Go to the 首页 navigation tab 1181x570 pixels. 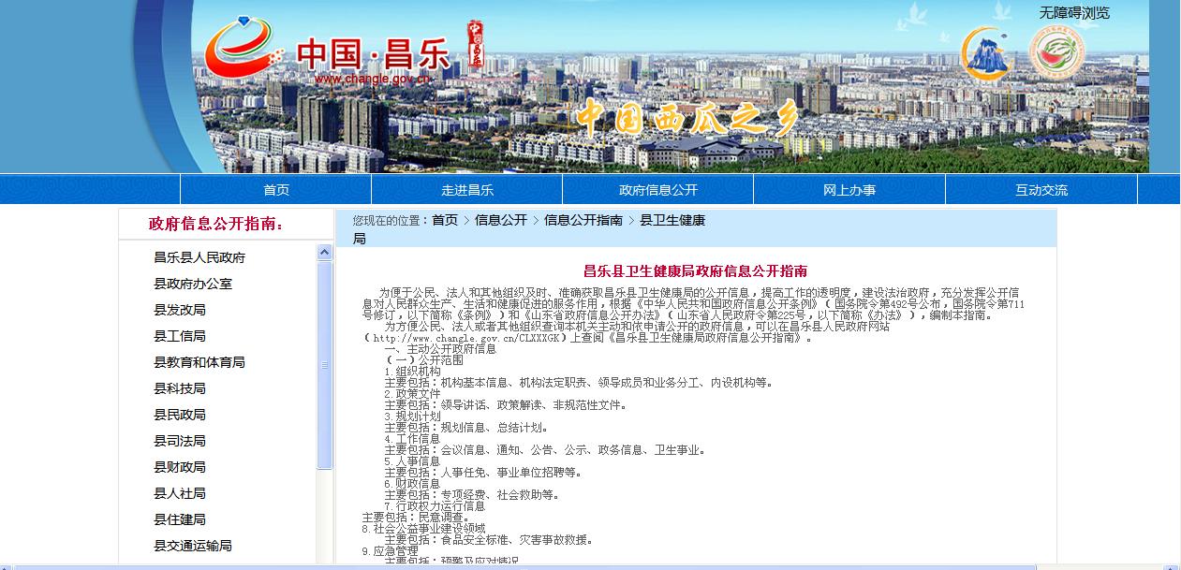coord(276,190)
